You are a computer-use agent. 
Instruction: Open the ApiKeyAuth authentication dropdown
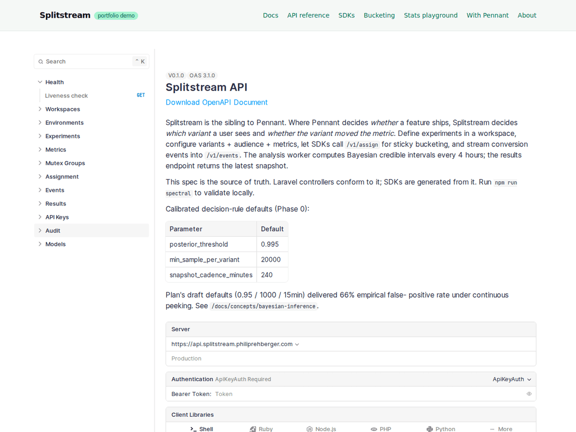pyautogui.click(x=512, y=379)
